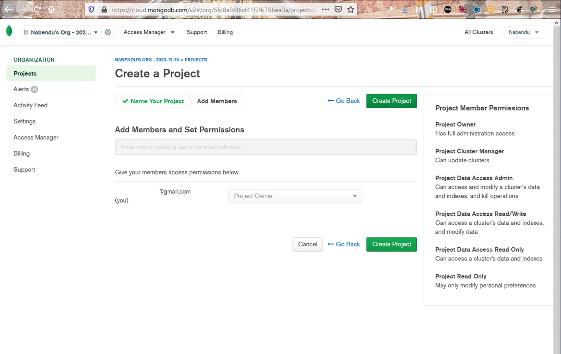Go to browser home icon
This screenshot has height=354, width=561.
tap(51, 9)
